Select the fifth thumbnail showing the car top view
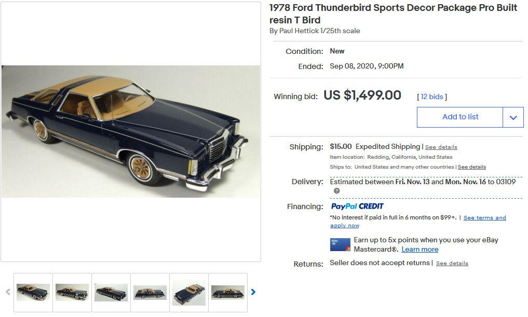528x317 pixels. point(189,292)
